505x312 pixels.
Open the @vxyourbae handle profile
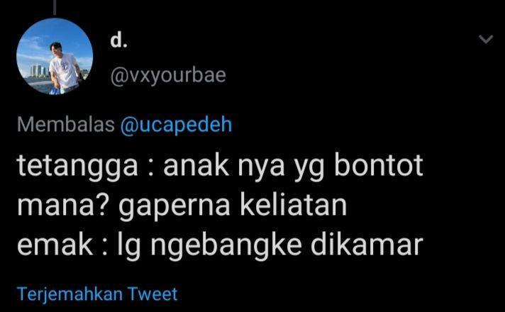point(168,76)
